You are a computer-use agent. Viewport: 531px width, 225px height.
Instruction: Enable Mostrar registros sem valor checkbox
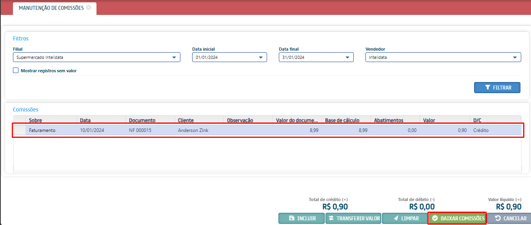pos(16,71)
